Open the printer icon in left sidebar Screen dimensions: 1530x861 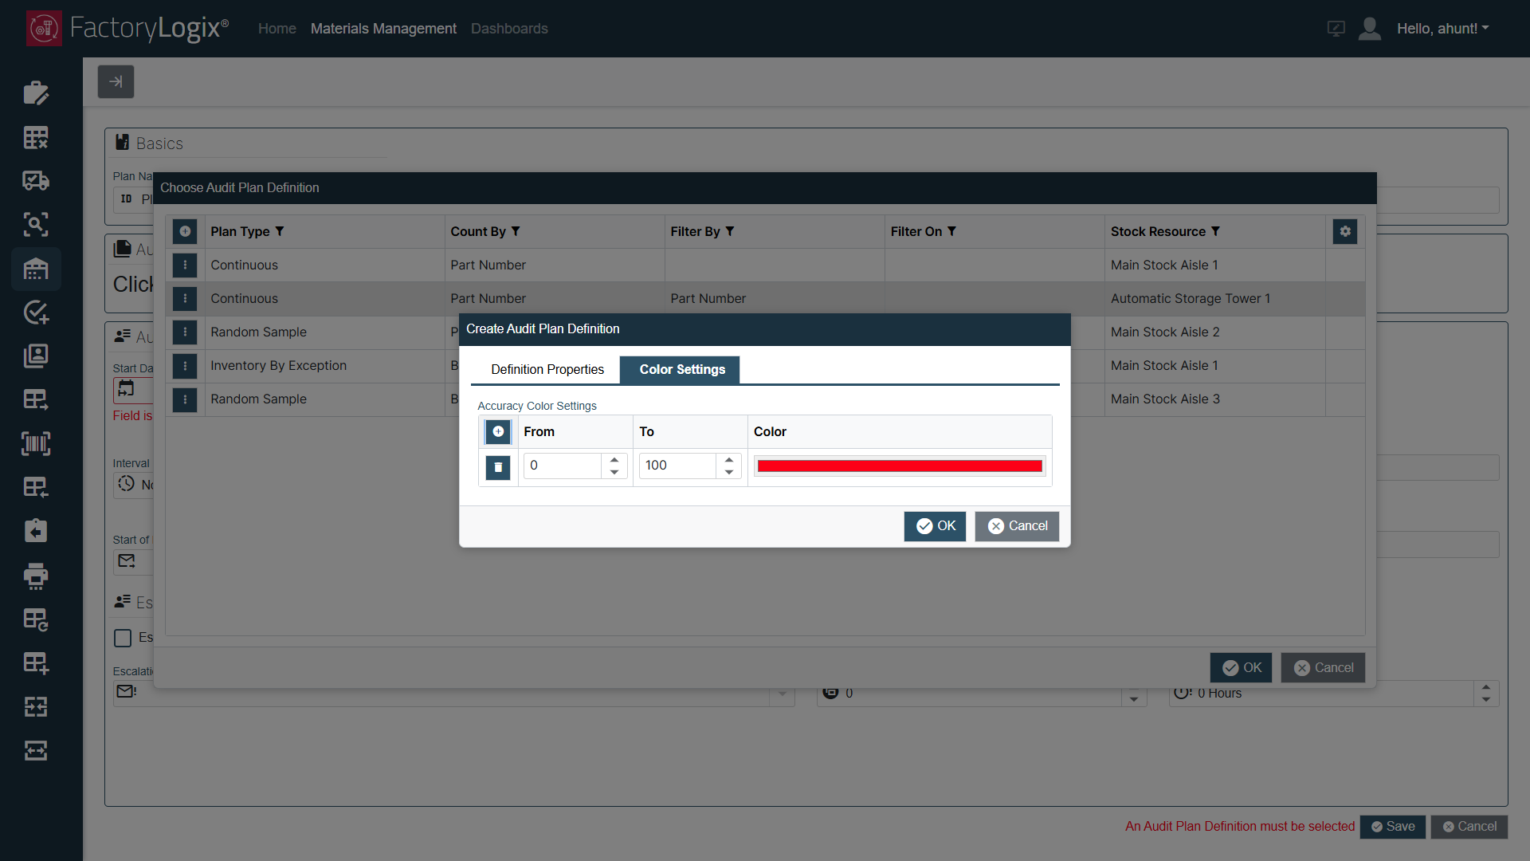pos(36,575)
